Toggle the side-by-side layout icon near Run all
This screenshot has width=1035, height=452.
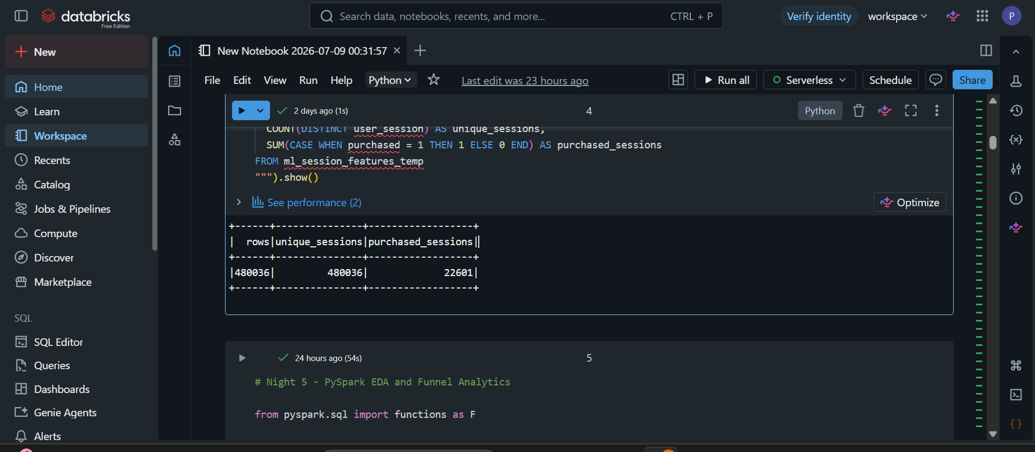(x=678, y=80)
